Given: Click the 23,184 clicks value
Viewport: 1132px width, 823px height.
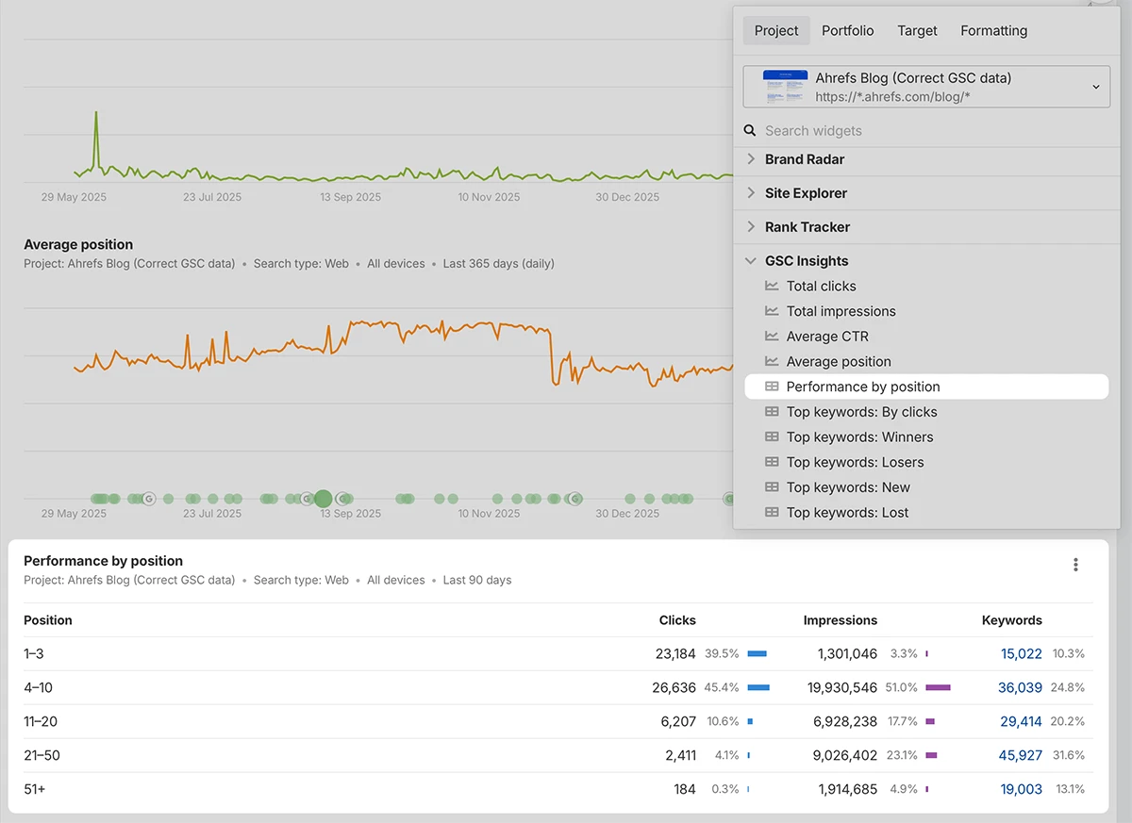Looking at the screenshot, I should 674,653.
